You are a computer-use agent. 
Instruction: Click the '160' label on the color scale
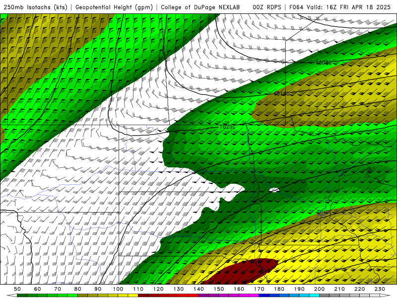[x=239, y=289]
